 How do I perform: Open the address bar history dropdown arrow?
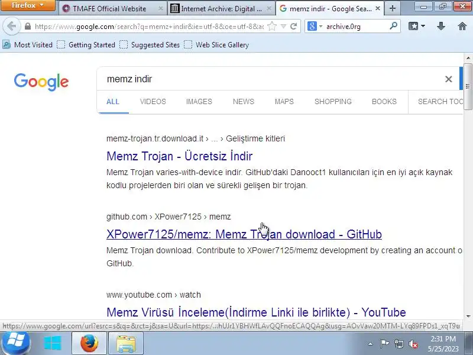coord(283,27)
